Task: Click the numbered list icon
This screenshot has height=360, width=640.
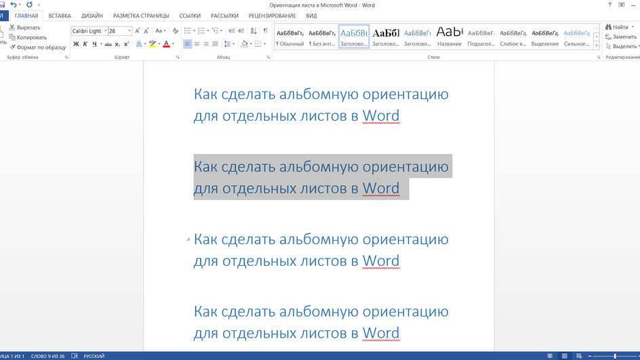Action: pos(201,31)
